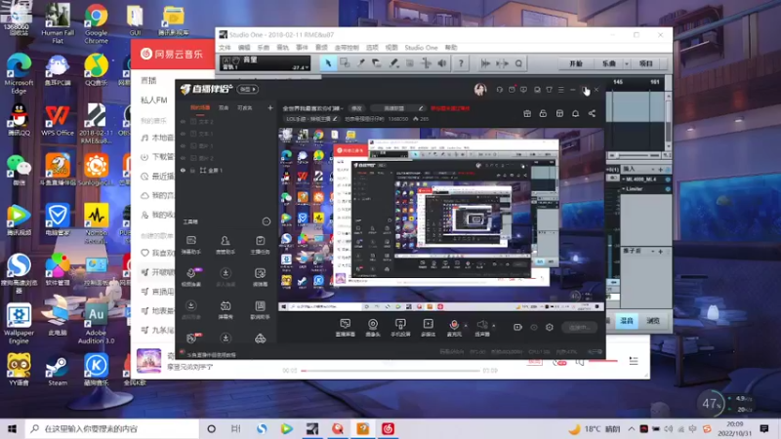Open the streamer tasks tool
This screenshot has width=781, height=439.
point(260,245)
